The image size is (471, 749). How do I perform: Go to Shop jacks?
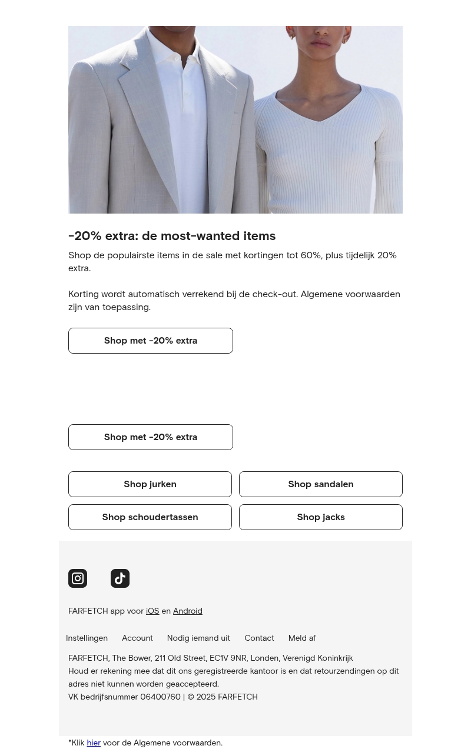pos(321,517)
